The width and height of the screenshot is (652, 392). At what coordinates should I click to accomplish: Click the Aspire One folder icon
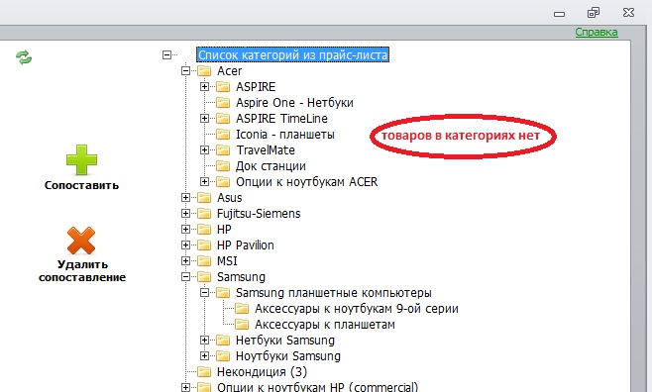pyautogui.click(x=223, y=103)
